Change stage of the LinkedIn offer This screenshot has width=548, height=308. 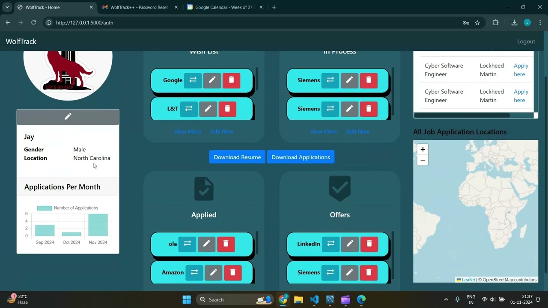coord(331,244)
